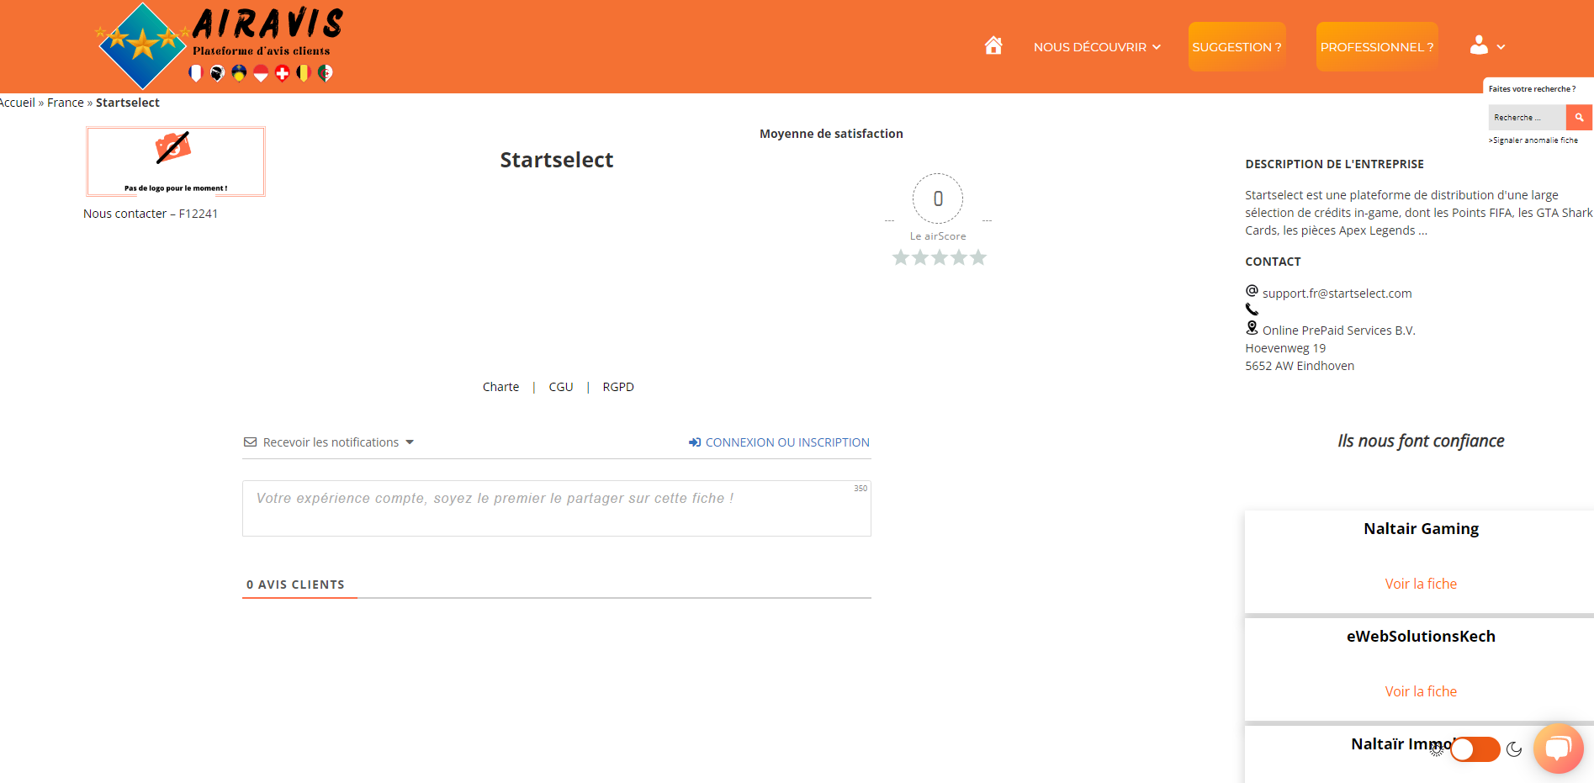Click the first airScore rating star
The image size is (1594, 783).
pos(901,257)
